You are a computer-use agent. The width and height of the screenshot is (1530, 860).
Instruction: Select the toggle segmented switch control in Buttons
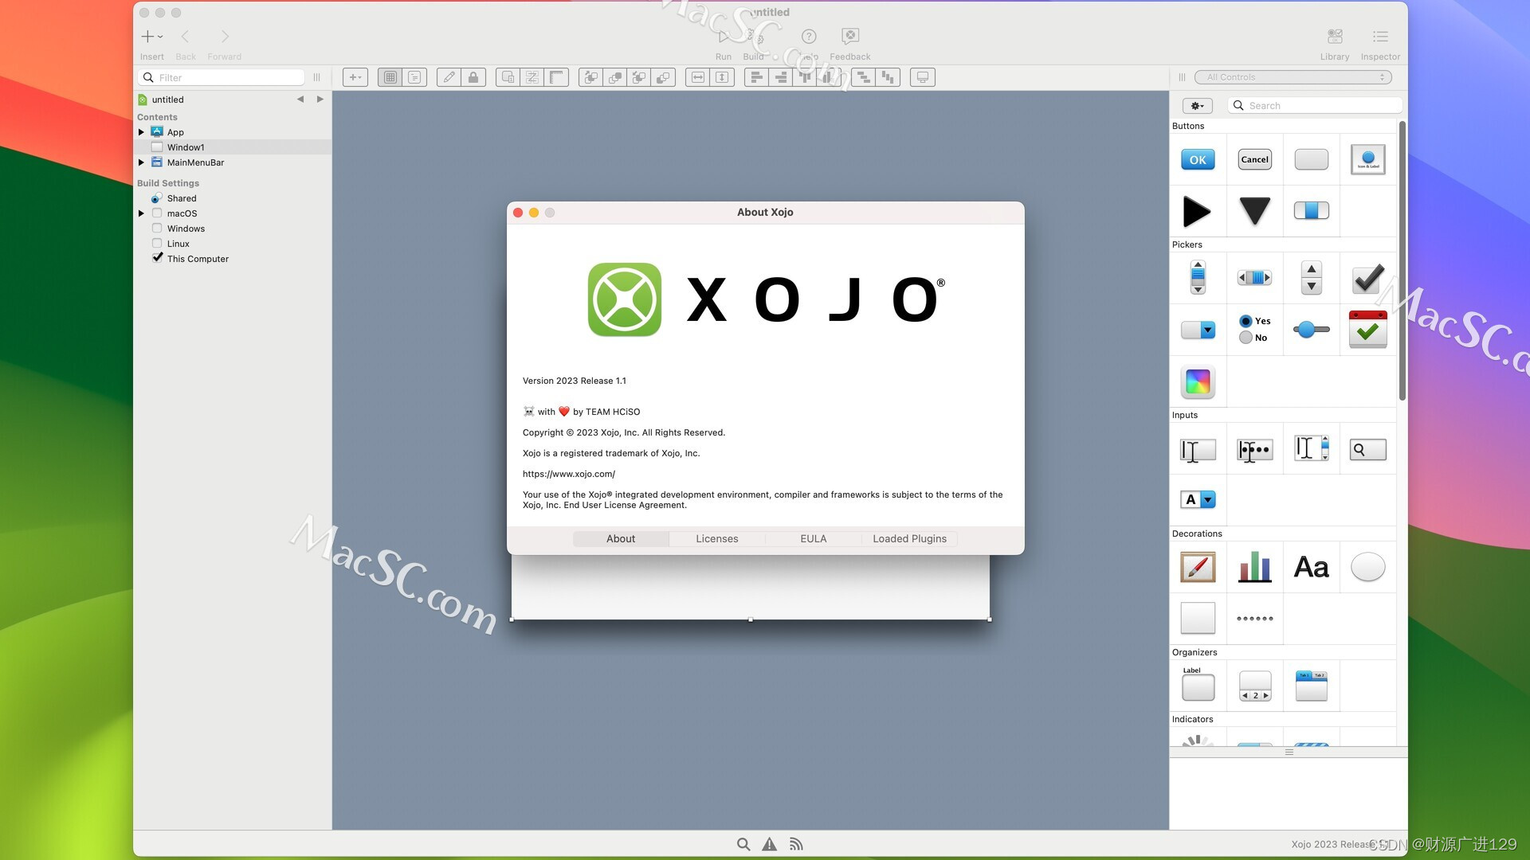pos(1311,210)
